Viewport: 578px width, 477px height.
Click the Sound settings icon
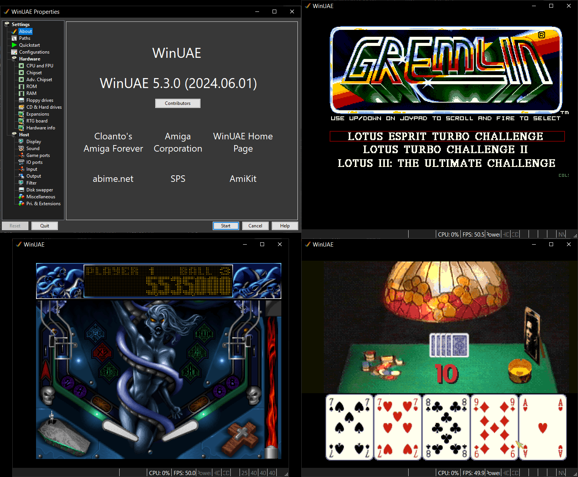pyautogui.click(x=21, y=149)
